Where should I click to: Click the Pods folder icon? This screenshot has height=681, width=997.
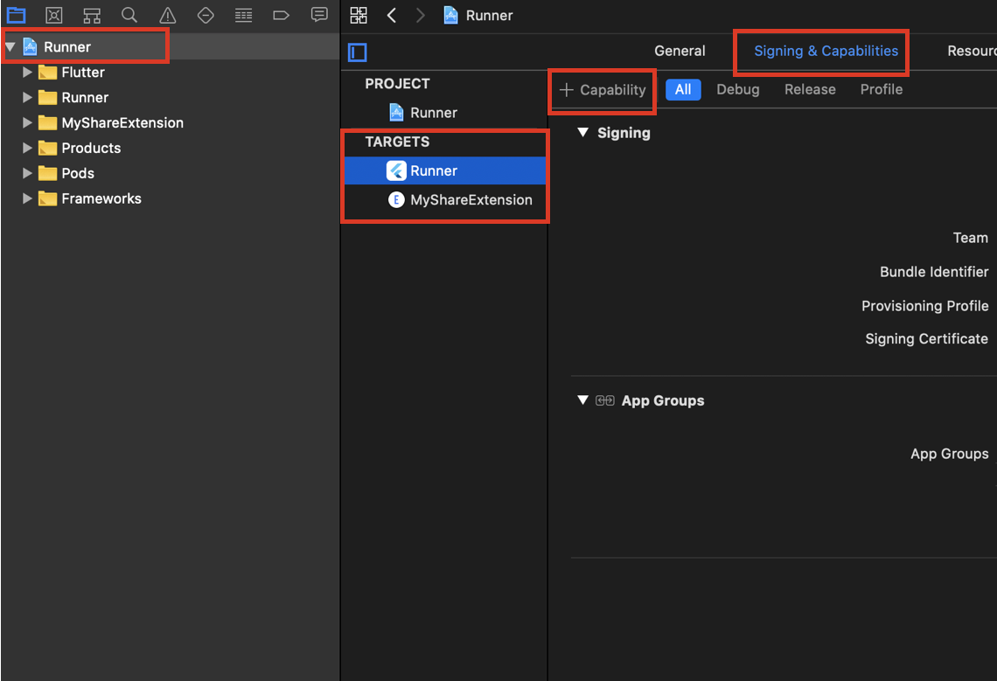click(x=48, y=173)
